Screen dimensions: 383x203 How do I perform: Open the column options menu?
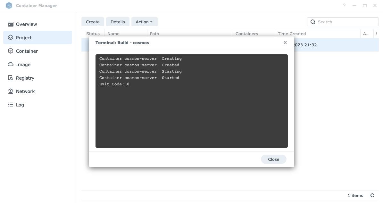[x=376, y=34]
